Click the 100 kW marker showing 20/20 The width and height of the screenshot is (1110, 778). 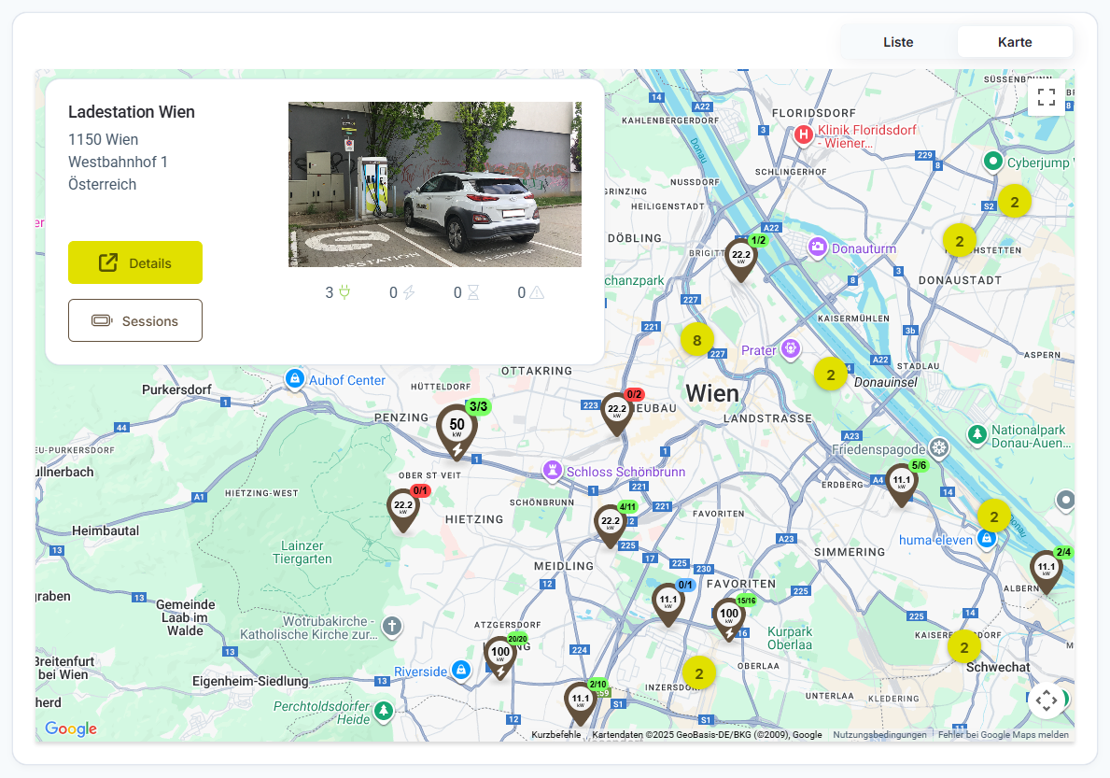click(500, 655)
